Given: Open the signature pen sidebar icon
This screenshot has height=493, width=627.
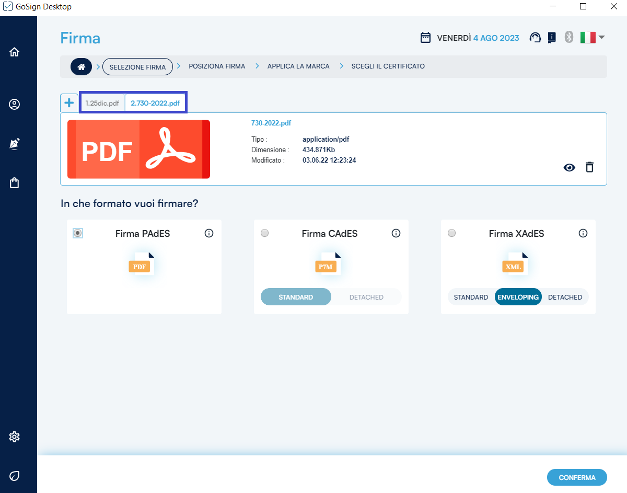Looking at the screenshot, I should [x=15, y=144].
